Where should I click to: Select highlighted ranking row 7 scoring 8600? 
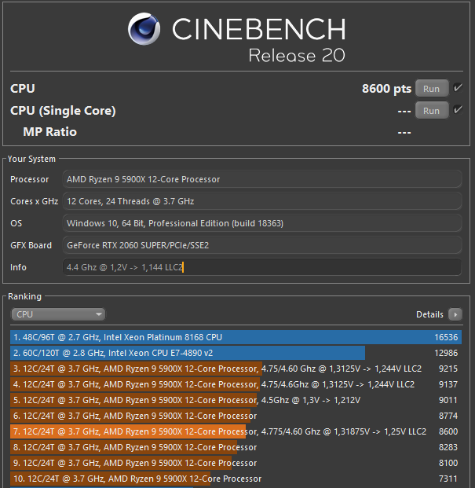(236, 431)
